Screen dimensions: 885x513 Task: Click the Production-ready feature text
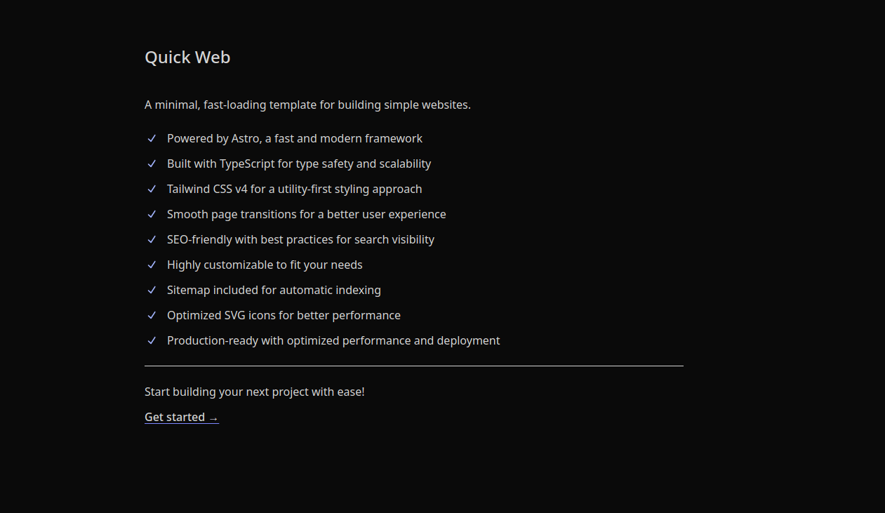333,341
